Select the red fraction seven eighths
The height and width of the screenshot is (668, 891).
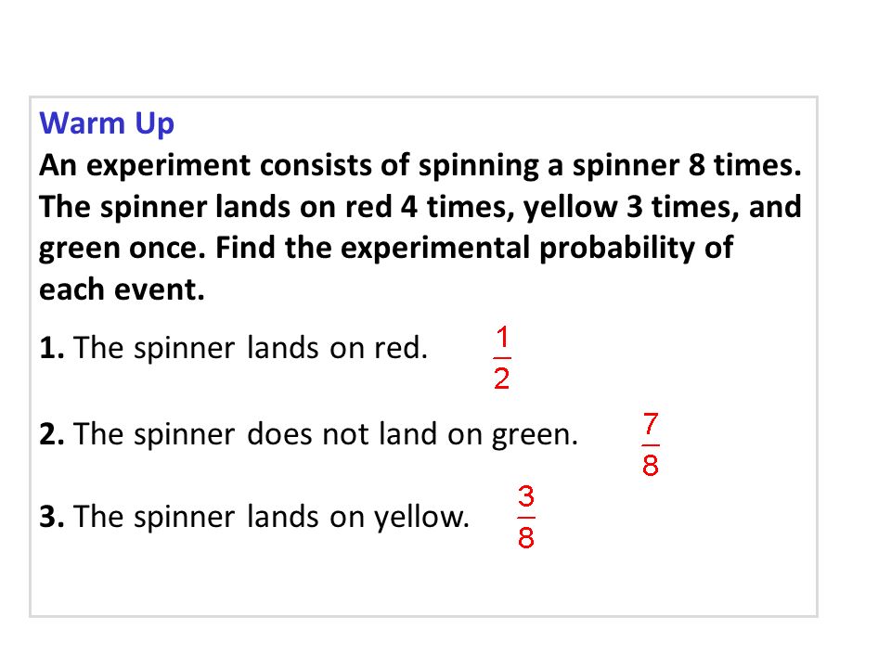[651, 444]
